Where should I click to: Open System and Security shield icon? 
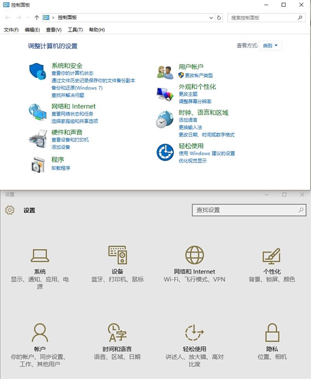point(38,71)
